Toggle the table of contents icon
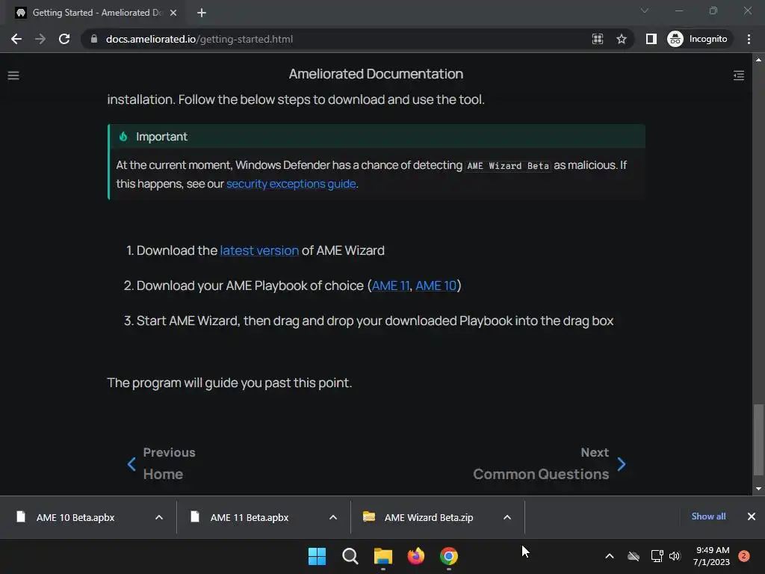This screenshot has height=574, width=765. click(739, 75)
